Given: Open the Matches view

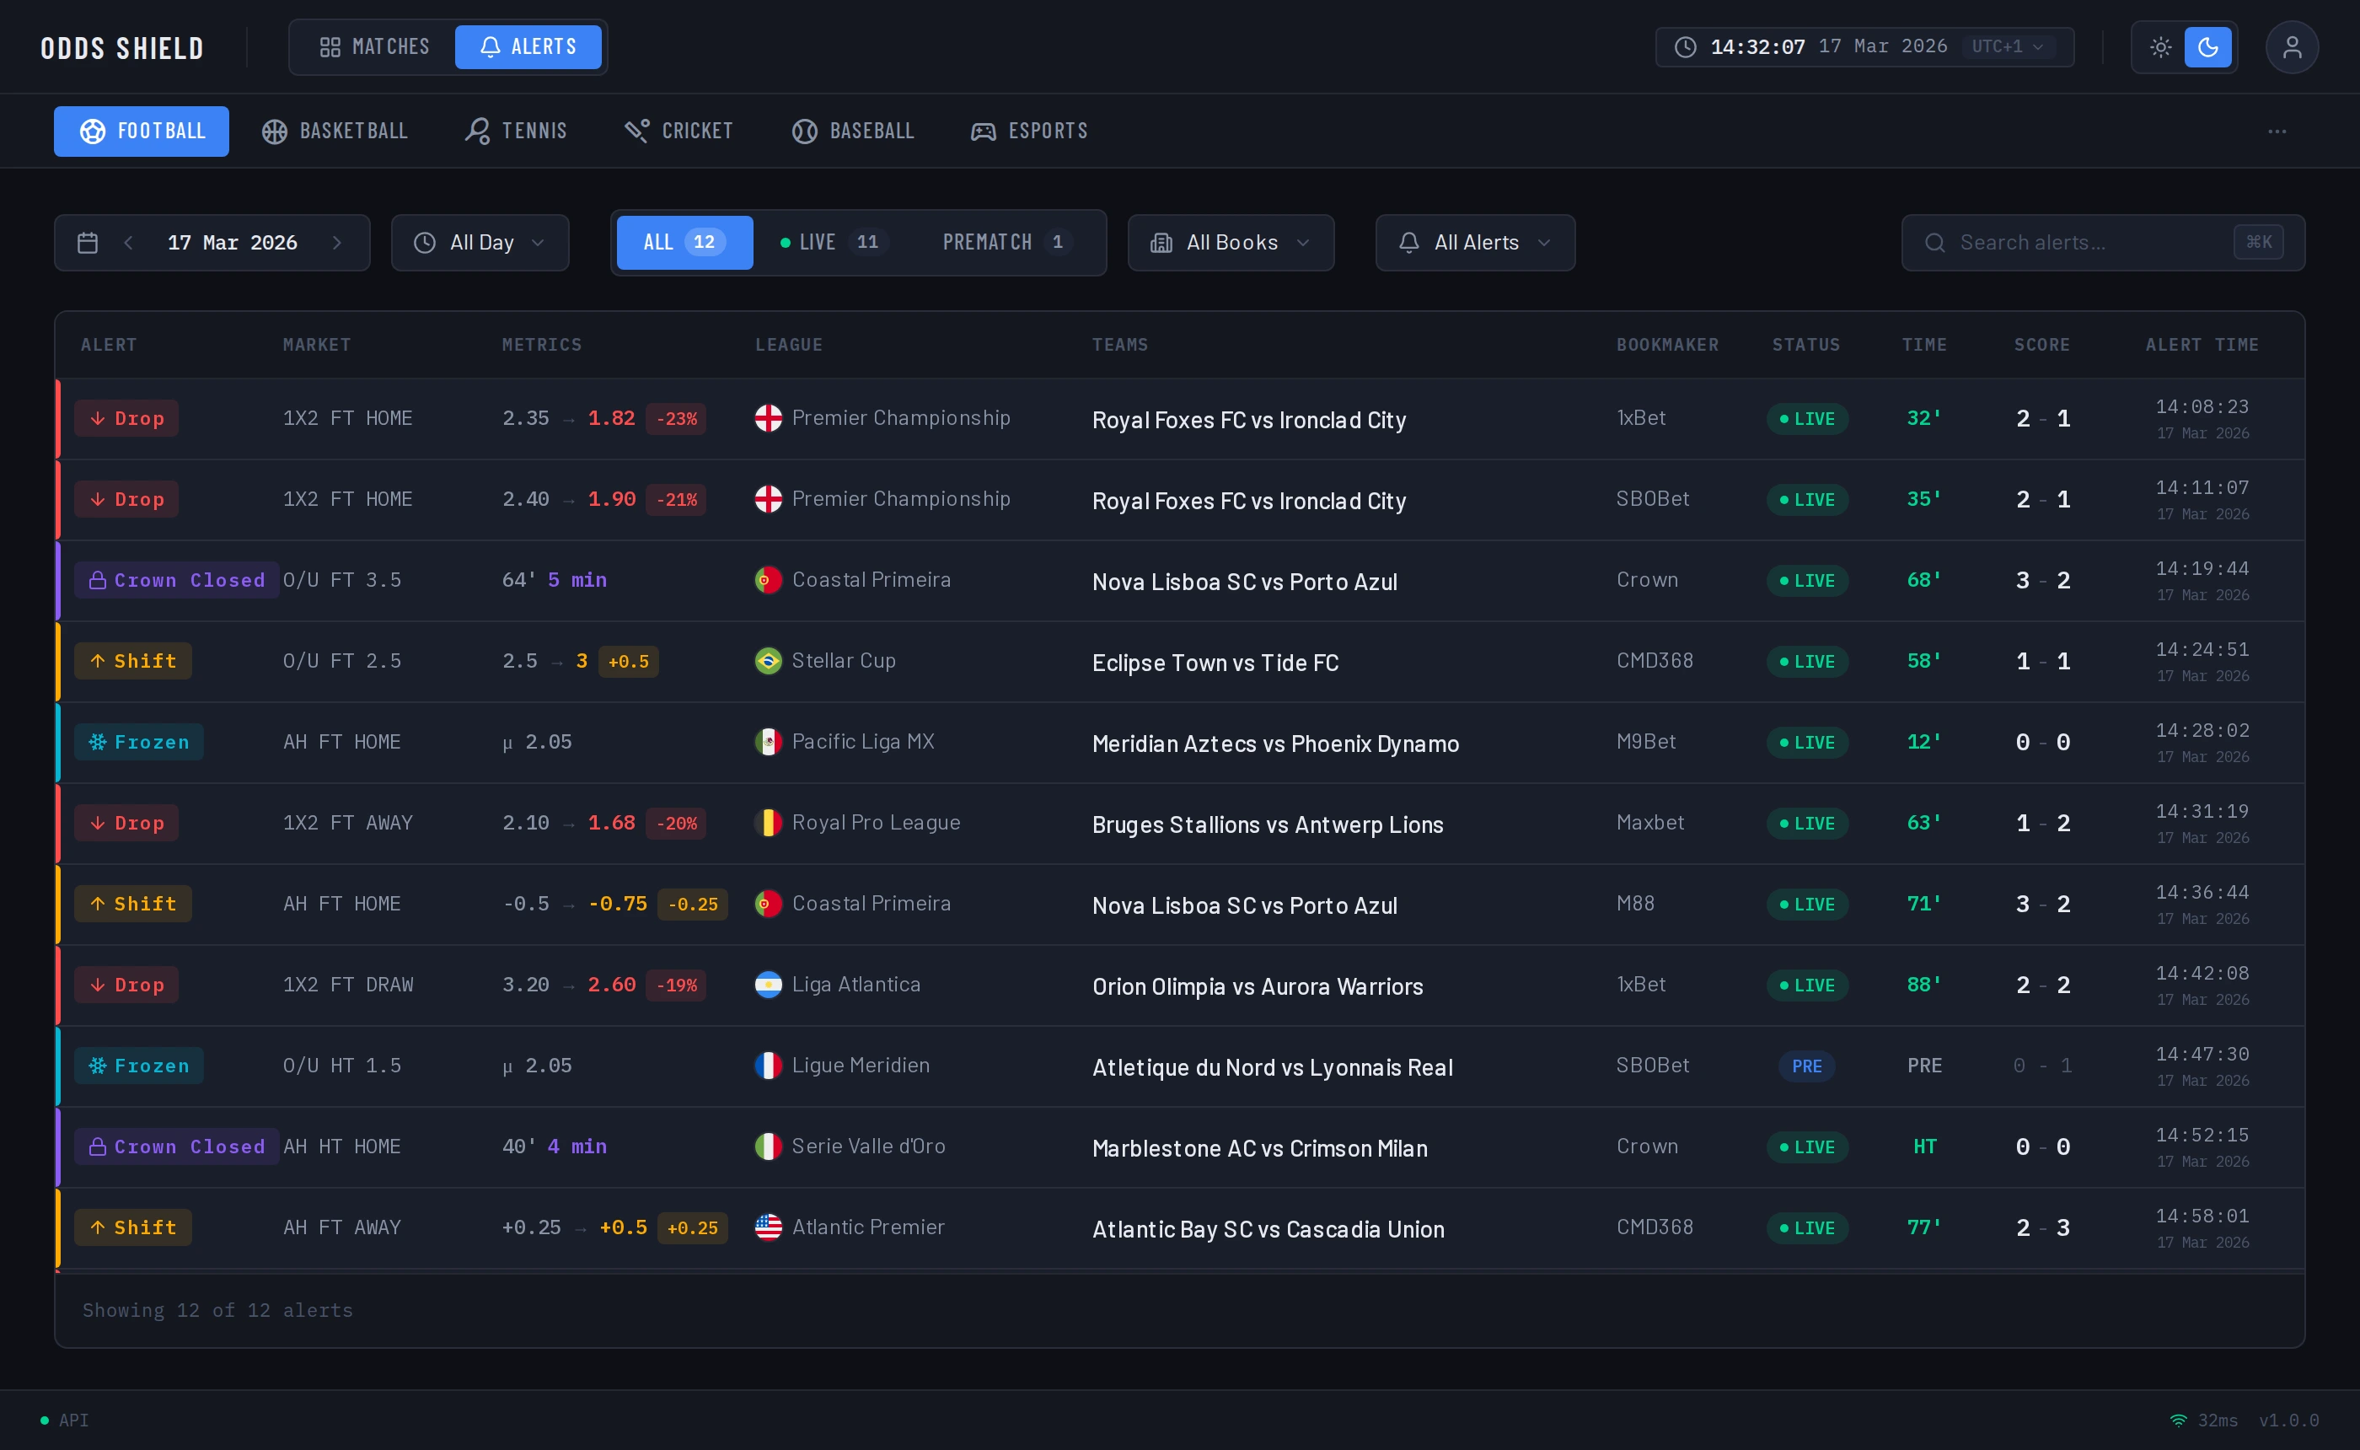Looking at the screenshot, I should (374, 47).
